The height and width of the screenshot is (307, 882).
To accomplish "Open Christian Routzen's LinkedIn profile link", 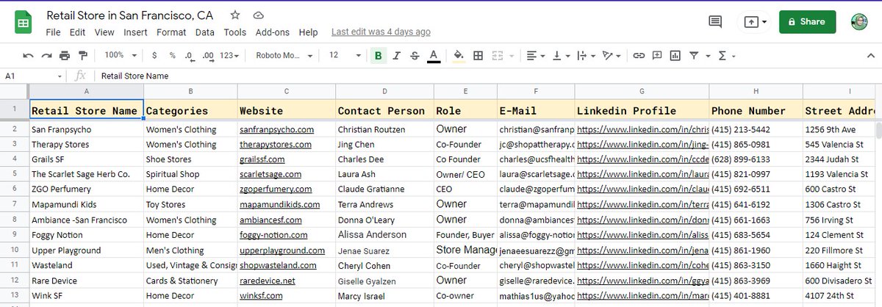I will point(642,129).
